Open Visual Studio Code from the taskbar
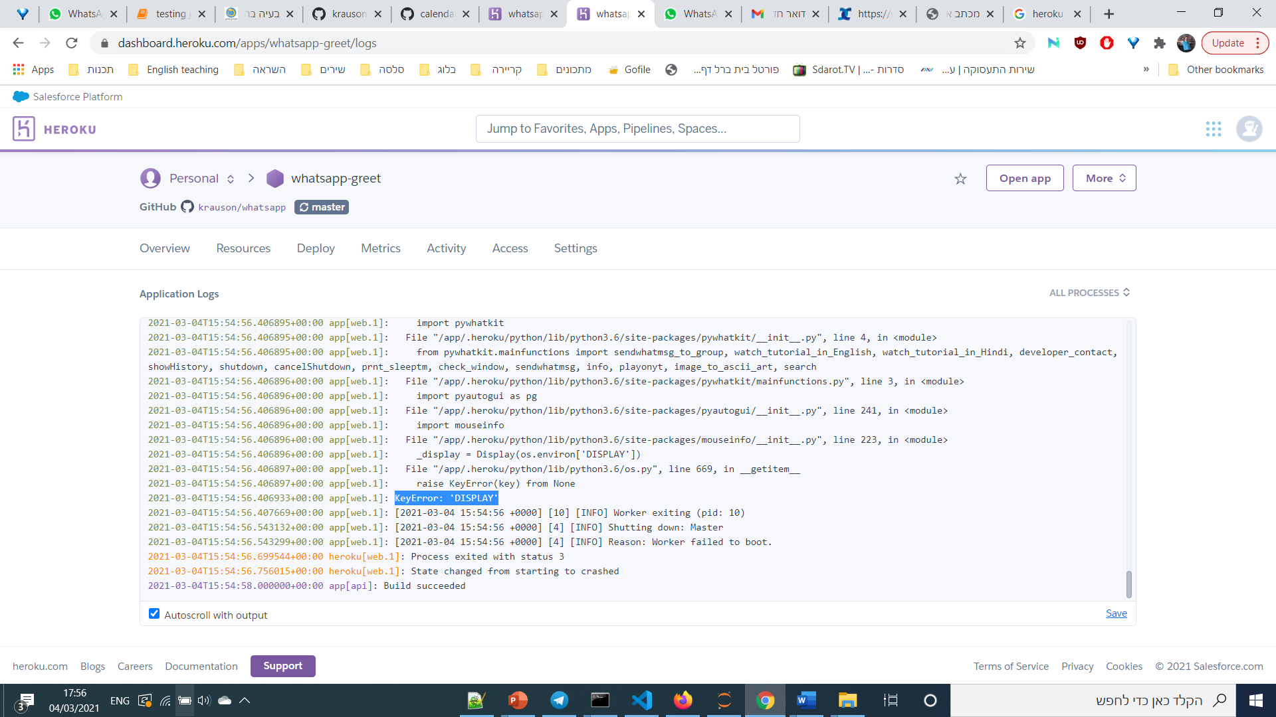The height and width of the screenshot is (717, 1276). [641, 700]
